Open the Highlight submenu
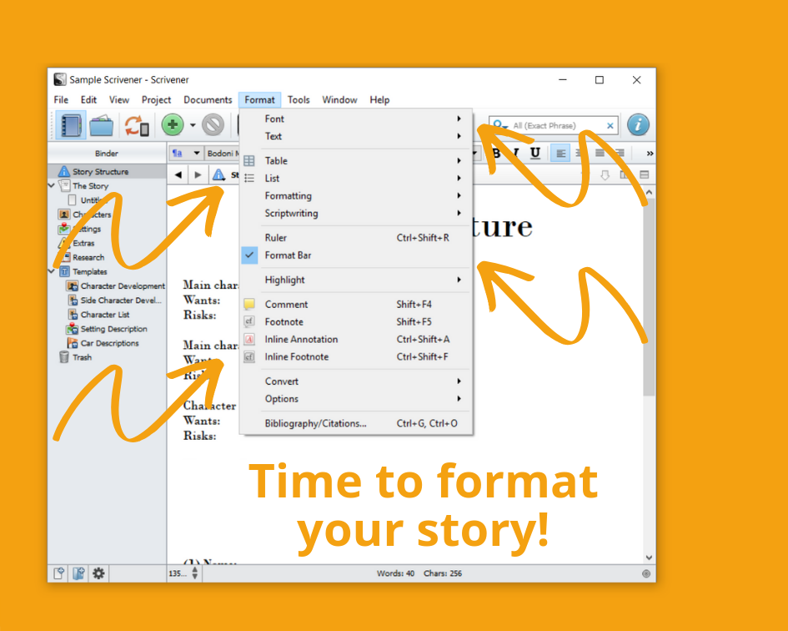Image resolution: width=788 pixels, height=631 pixels. pyautogui.click(x=356, y=280)
